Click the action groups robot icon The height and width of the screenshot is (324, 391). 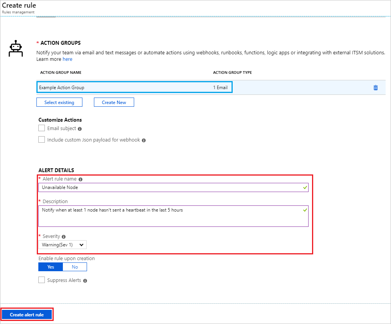click(x=16, y=48)
